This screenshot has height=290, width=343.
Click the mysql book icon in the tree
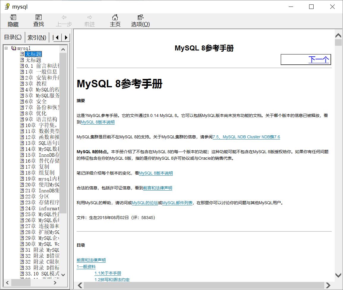click(x=13, y=48)
